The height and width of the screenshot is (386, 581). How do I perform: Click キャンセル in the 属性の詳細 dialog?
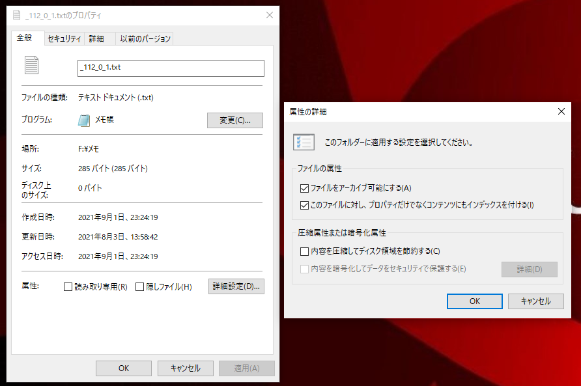535,301
